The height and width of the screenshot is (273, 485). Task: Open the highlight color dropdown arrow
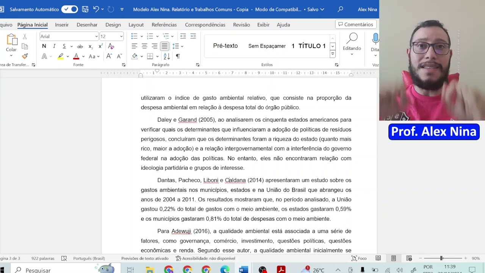[68, 56]
